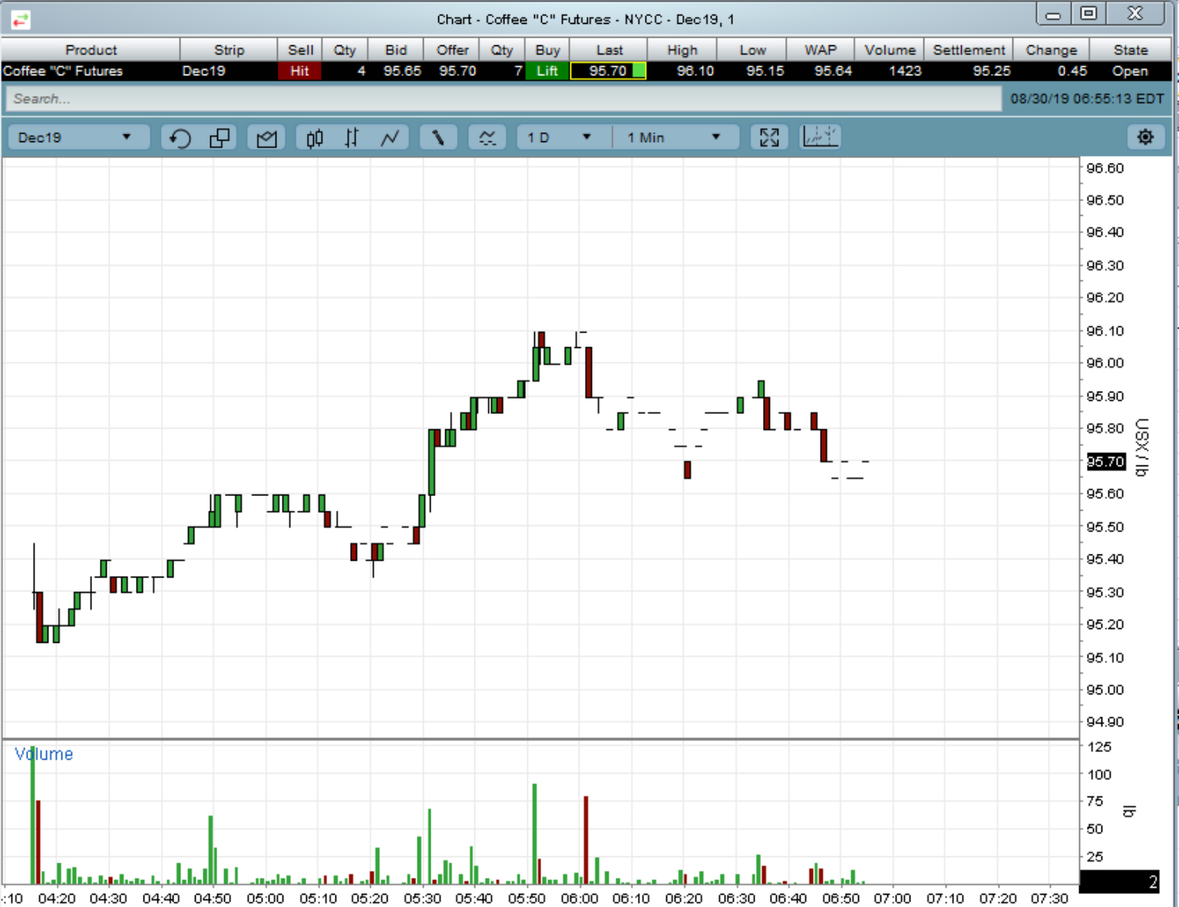Close the chart window
The width and height of the screenshot is (1179, 907).
pos(1135,14)
